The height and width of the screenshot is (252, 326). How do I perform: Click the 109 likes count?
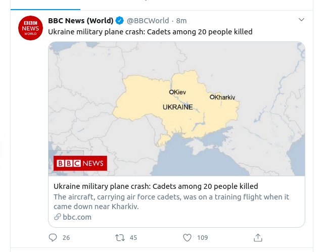202,237
